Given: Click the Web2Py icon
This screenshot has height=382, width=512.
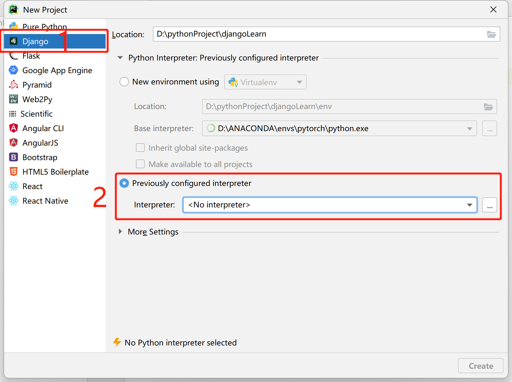Looking at the screenshot, I should click(14, 99).
